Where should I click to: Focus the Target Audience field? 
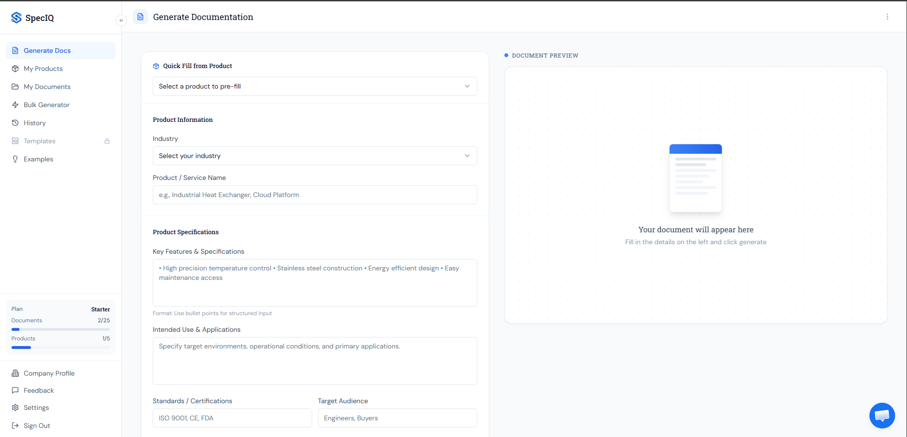397,418
